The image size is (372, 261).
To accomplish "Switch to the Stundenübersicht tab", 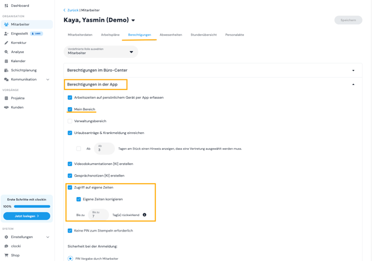I will (204, 34).
